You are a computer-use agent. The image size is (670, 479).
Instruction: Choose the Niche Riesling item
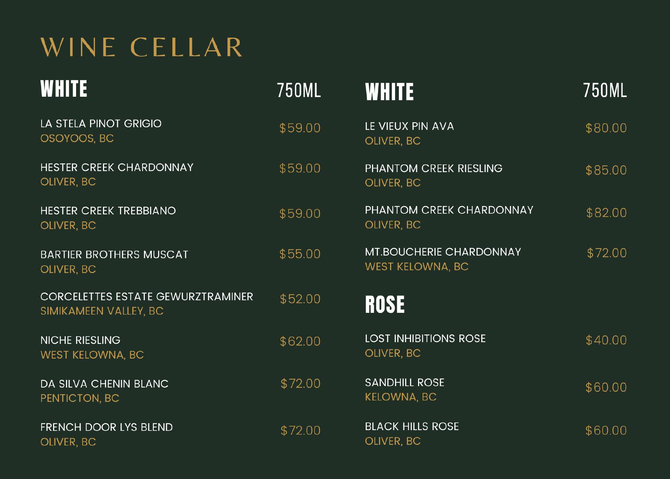click(x=80, y=340)
